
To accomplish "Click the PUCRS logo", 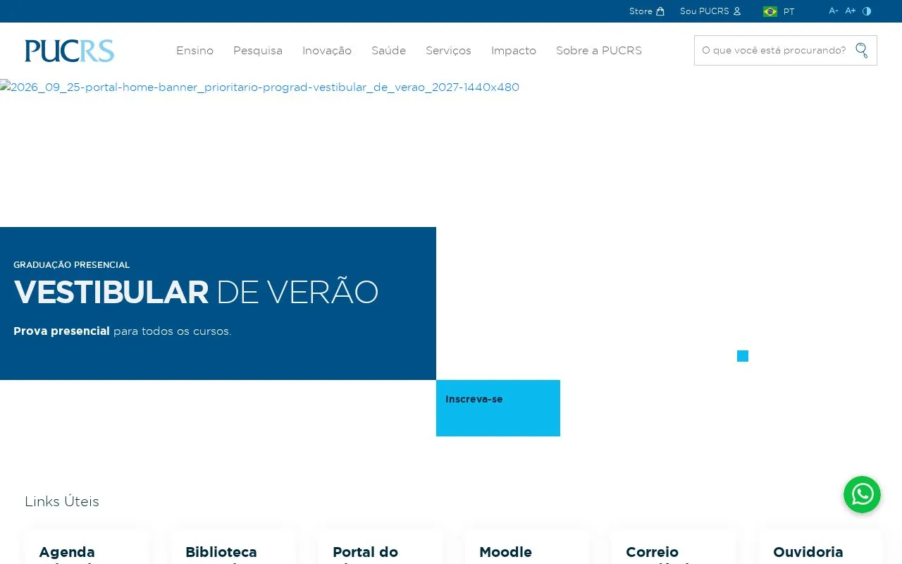I will (69, 51).
